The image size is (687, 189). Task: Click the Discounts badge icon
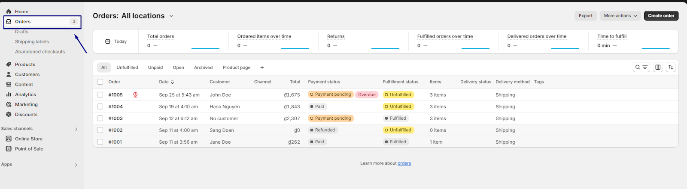[9, 115]
